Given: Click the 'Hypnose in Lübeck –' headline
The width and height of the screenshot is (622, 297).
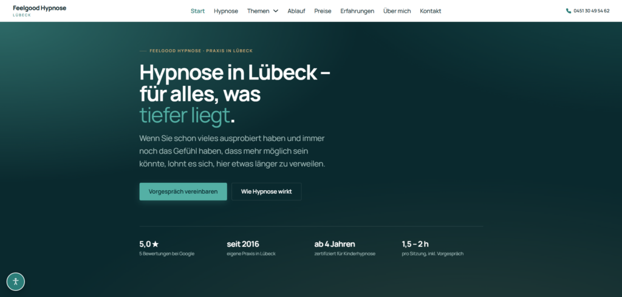Looking at the screenshot, I should pos(235,72).
